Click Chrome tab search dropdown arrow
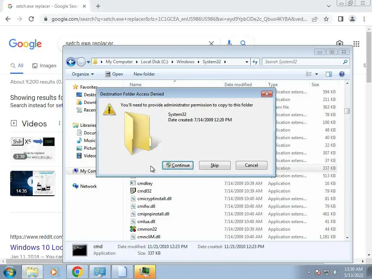Screen dimensions: 372x279 [x=328, y=6]
